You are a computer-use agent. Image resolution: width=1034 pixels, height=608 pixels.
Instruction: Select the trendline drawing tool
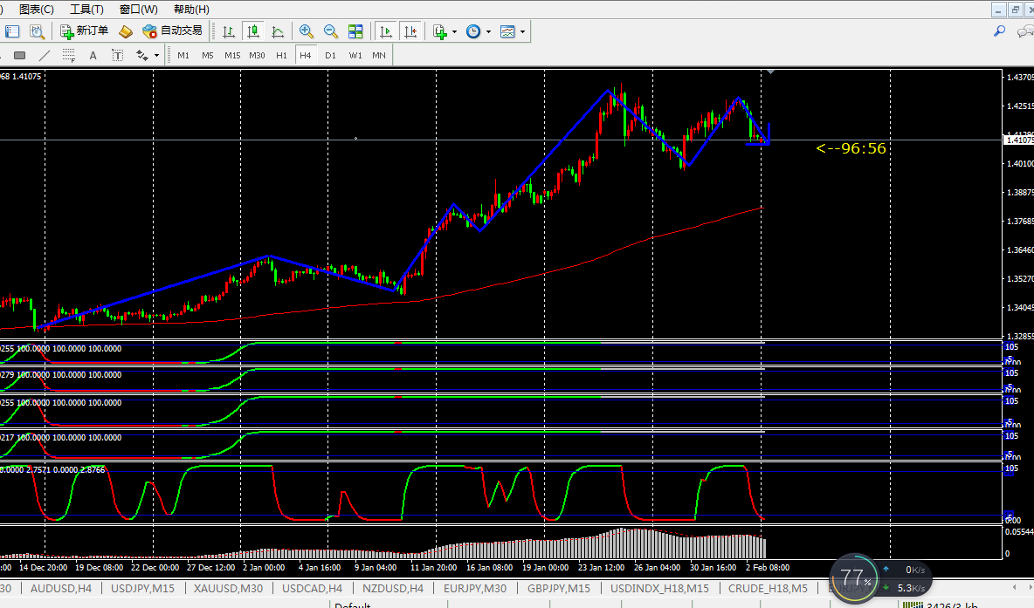click(x=45, y=55)
